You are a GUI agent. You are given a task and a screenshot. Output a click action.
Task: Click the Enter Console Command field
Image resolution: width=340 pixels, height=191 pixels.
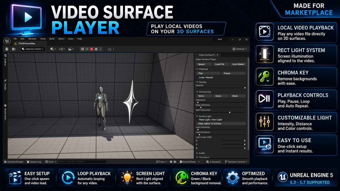tap(82, 162)
